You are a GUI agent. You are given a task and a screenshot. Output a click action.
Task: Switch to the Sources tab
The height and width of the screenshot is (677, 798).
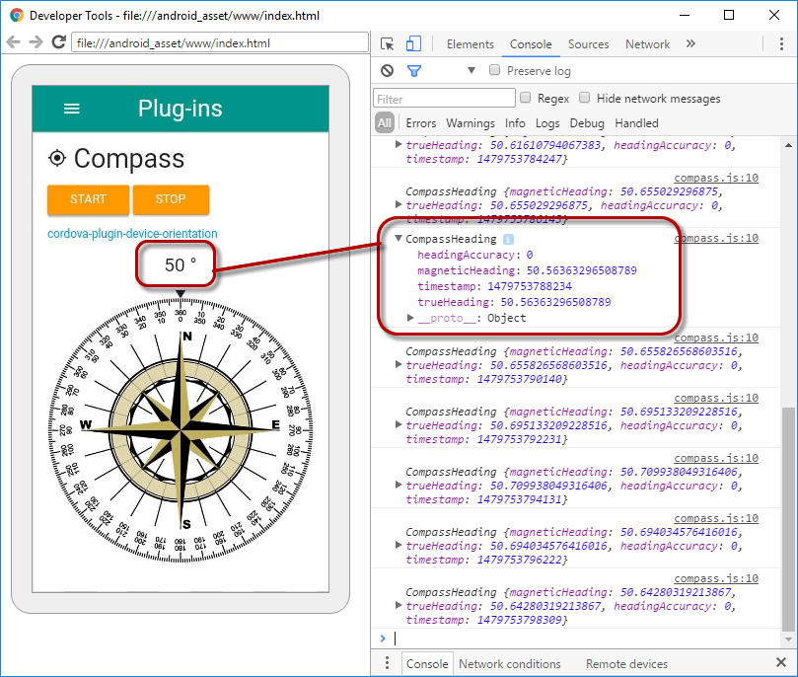pos(588,44)
